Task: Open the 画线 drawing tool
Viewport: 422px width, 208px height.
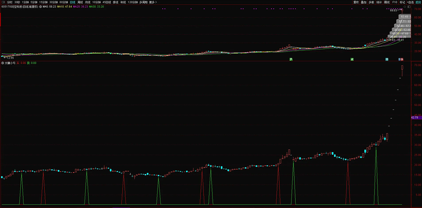Action: [387, 2]
